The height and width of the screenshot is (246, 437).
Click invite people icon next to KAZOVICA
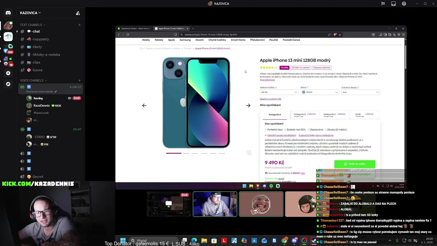tap(78, 13)
